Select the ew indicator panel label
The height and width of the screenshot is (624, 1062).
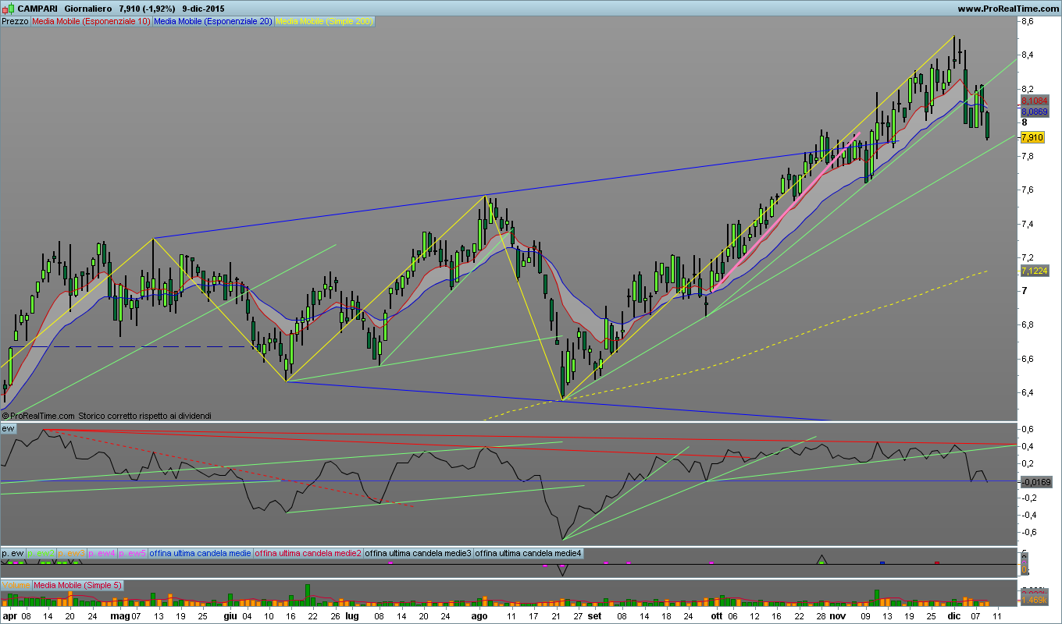click(9, 429)
